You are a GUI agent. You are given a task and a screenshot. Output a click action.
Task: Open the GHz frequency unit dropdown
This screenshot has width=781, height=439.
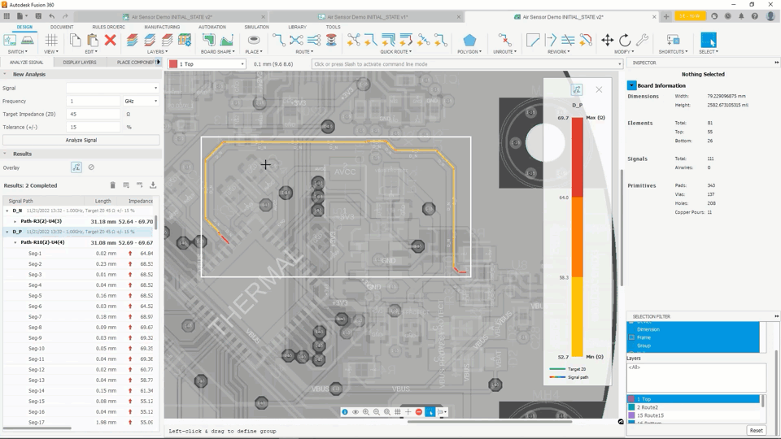[x=141, y=101]
